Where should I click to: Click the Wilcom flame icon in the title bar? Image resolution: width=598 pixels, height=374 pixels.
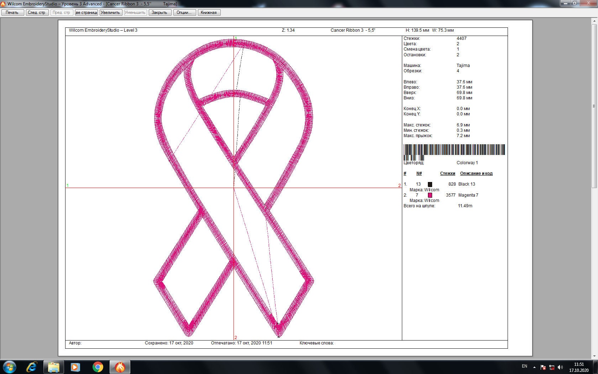point(4,4)
